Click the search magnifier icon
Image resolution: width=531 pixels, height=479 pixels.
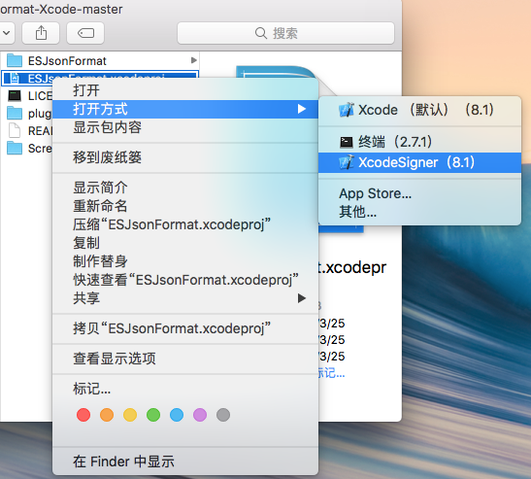click(x=261, y=33)
